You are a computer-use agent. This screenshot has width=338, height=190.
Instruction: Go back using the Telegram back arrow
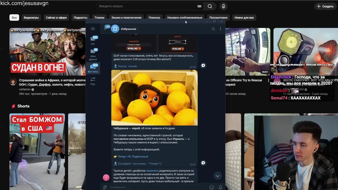(x=105, y=29)
